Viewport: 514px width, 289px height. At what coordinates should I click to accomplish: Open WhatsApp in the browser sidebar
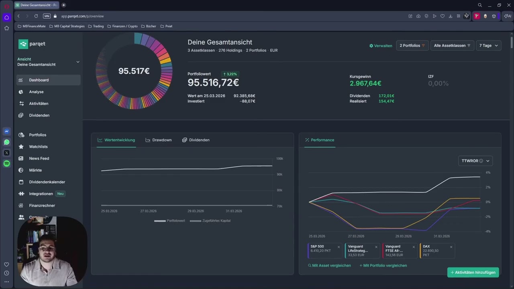click(6, 142)
